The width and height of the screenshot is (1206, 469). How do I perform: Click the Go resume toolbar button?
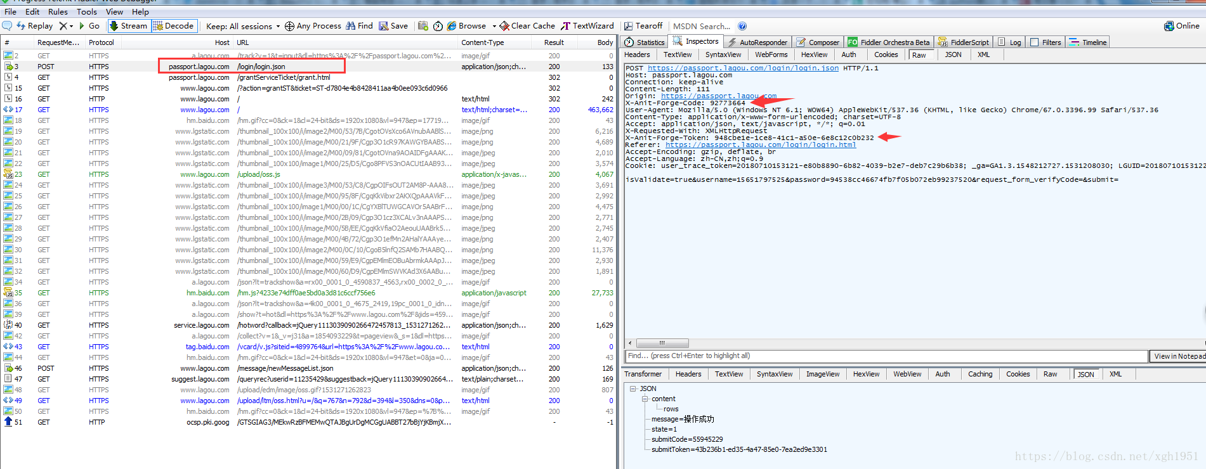pos(89,26)
